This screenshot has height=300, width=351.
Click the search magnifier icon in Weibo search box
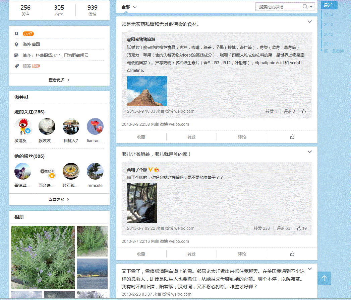[305, 7]
